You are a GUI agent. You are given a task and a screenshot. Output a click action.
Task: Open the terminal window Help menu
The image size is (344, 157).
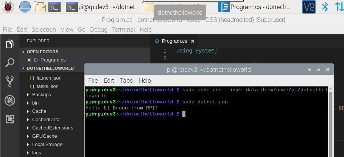coord(145,80)
